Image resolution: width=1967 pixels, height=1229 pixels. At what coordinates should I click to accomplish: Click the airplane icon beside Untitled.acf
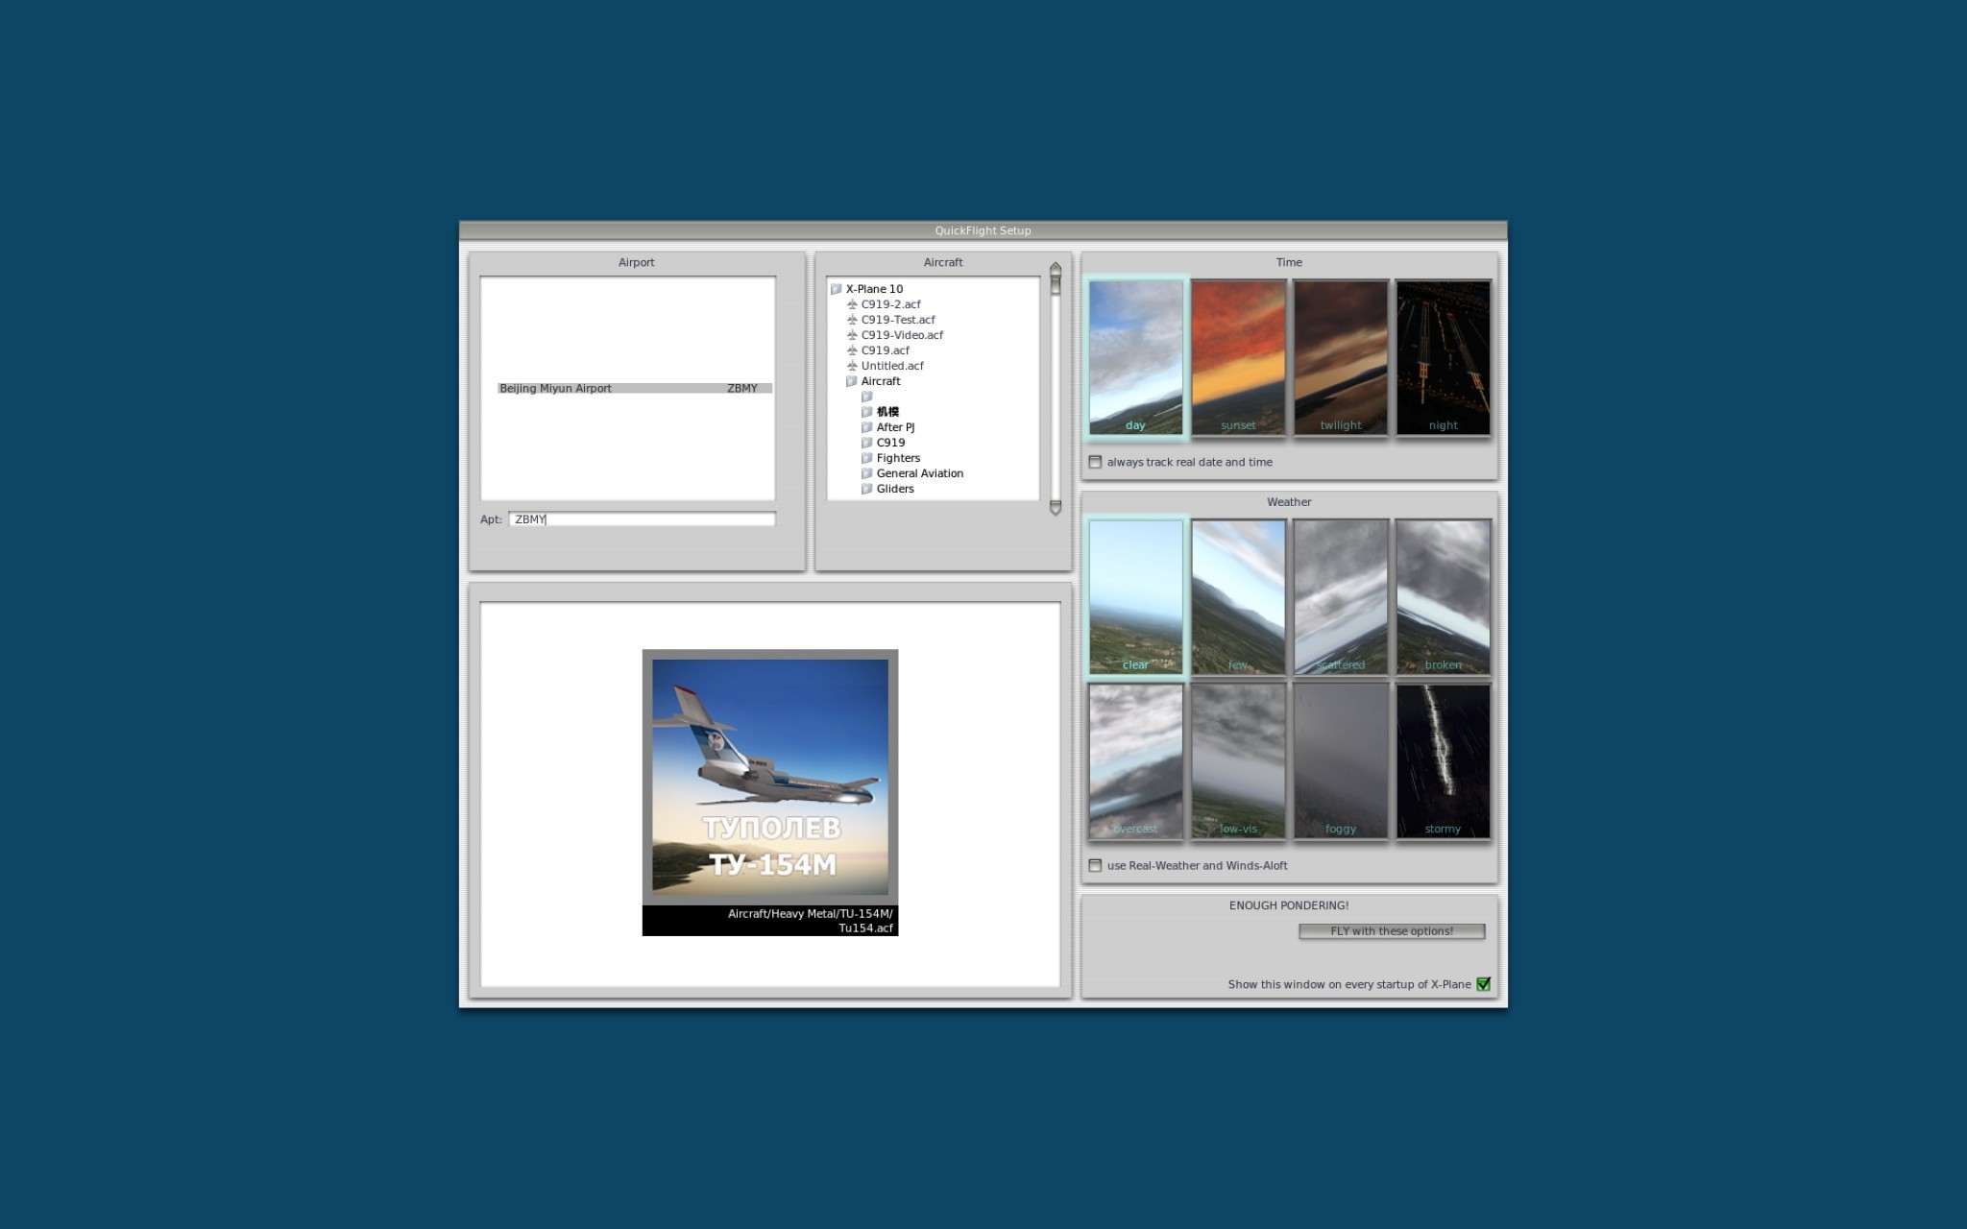tap(852, 366)
